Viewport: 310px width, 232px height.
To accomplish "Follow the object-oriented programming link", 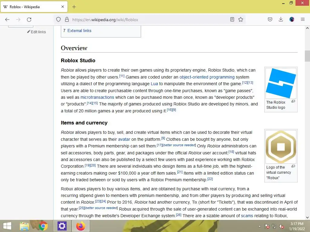I will coord(207,77).
